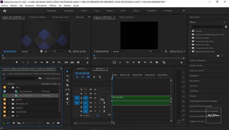229x130 pixels.
Task: Open Program monitor Ajustar zoom dropdown
Action: point(119,51)
